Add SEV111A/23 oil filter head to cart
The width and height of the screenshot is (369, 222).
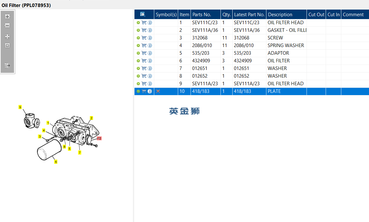pyautogui.click(x=144, y=84)
